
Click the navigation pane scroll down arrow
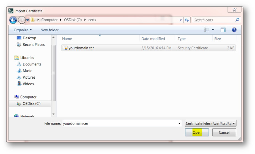[53, 114]
